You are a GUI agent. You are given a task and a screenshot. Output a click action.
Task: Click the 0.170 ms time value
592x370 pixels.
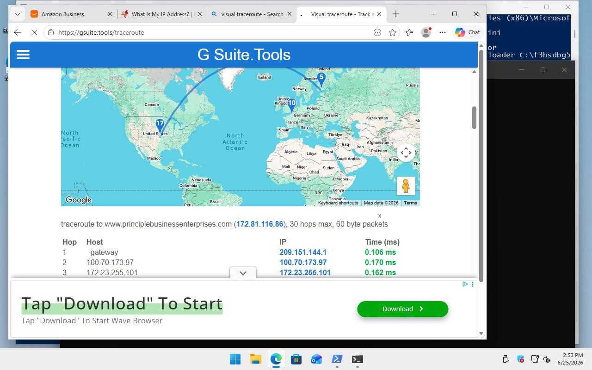coord(380,263)
